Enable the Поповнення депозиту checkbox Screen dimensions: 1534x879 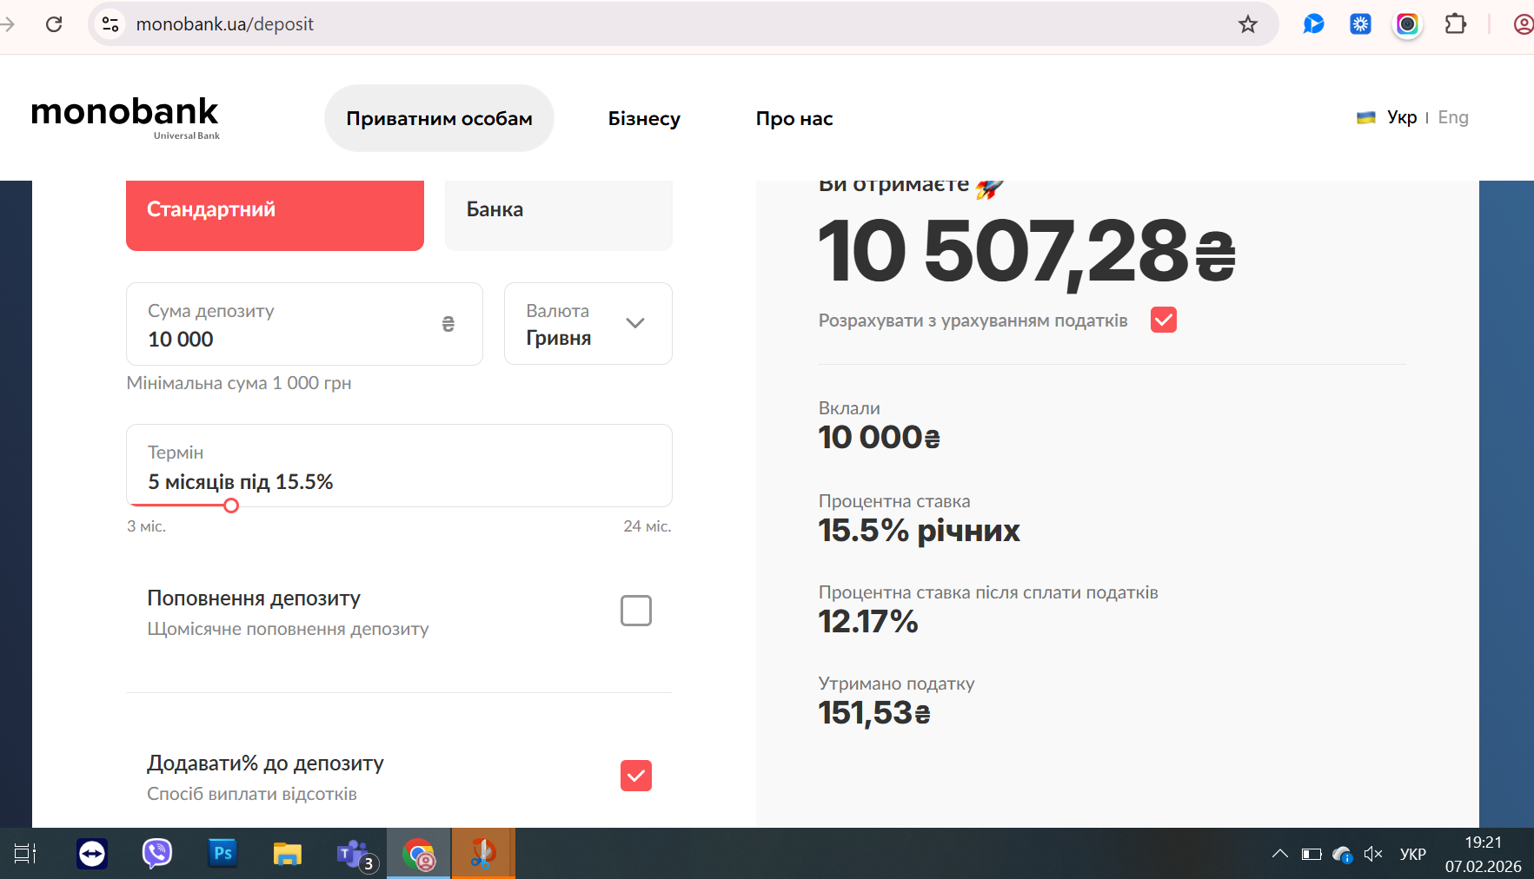point(636,611)
